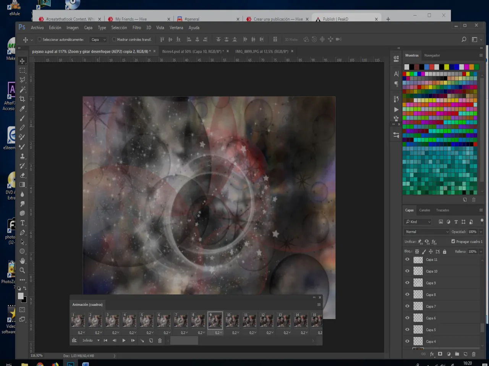Open frame 9 delay time dropdown
489x366 pixels.
coord(218,333)
